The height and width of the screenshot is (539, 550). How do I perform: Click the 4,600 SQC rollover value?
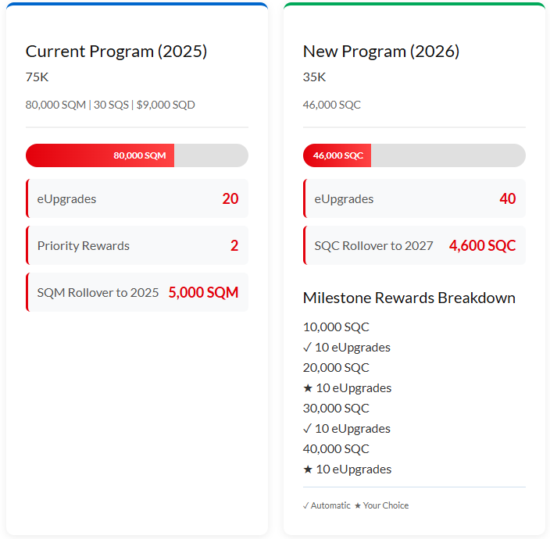pos(482,245)
